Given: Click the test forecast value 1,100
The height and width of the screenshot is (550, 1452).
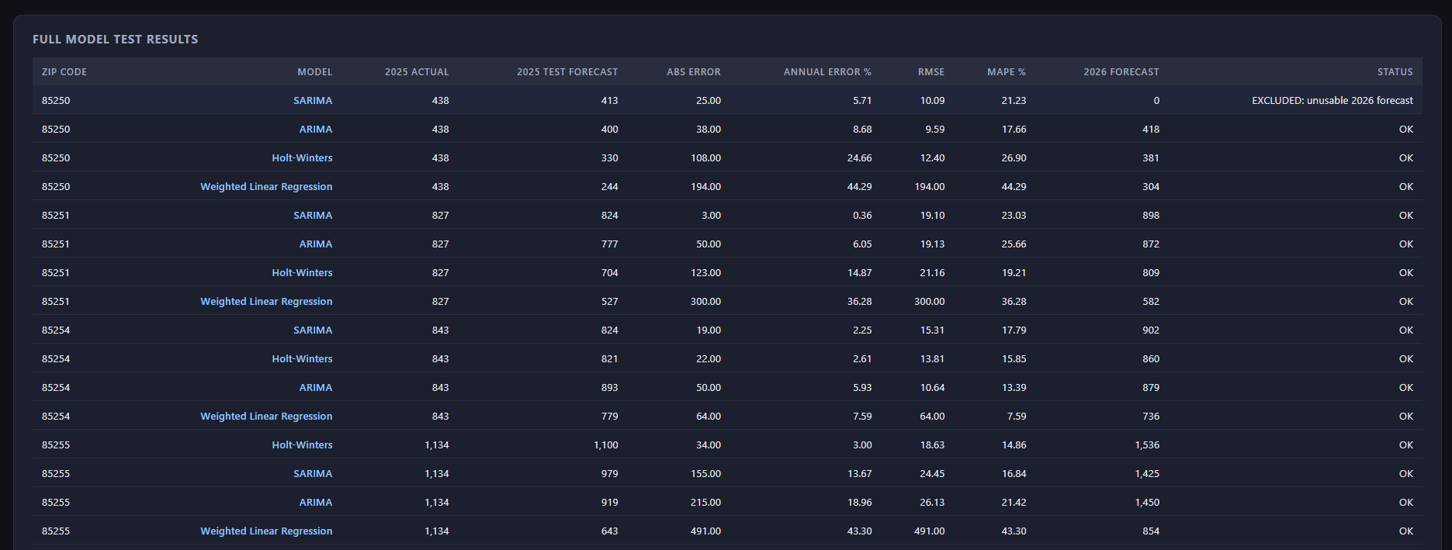Looking at the screenshot, I should (x=606, y=445).
